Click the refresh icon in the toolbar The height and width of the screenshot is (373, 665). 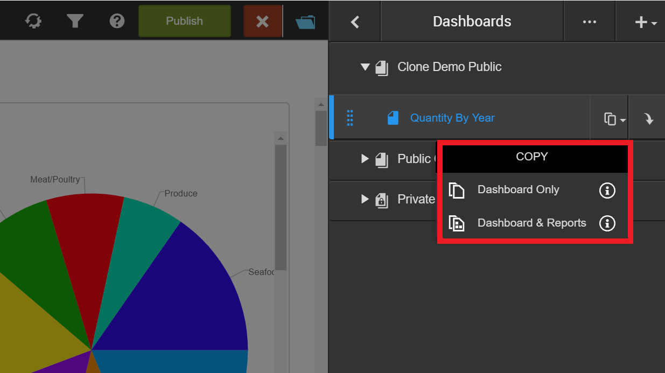tap(33, 21)
